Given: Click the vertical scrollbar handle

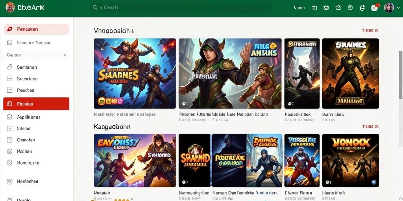Looking at the screenshot, I should pos(400,74).
